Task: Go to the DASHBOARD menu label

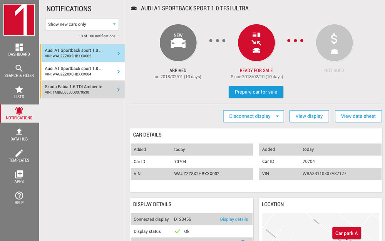Action: (x=19, y=54)
